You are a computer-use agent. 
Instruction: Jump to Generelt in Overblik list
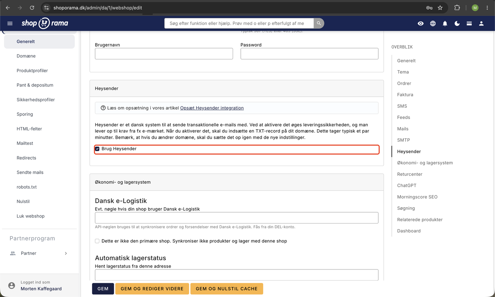pos(406,61)
